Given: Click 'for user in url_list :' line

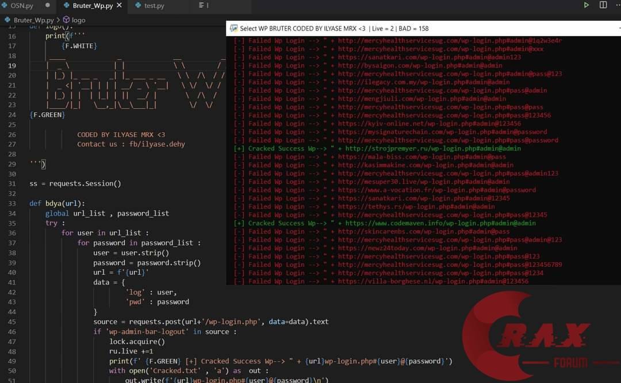Looking at the screenshot, I should [x=105, y=233].
